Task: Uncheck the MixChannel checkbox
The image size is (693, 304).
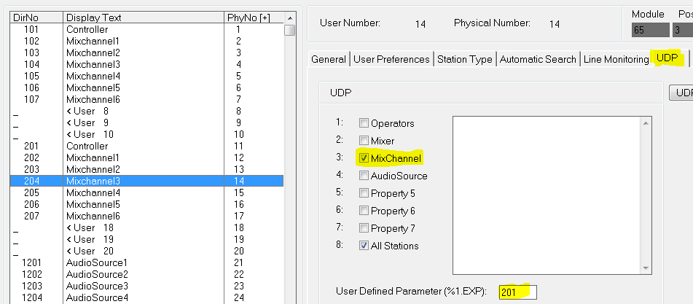Action: coord(364,158)
